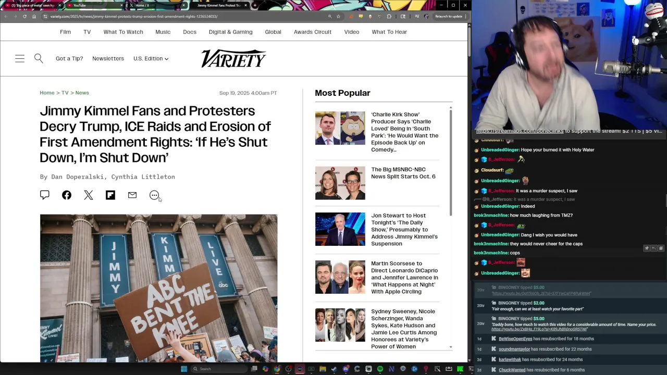Click the Jon Stewart article thumbnail
This screenshot has height=375, width=667.
(x=340, y=229)
